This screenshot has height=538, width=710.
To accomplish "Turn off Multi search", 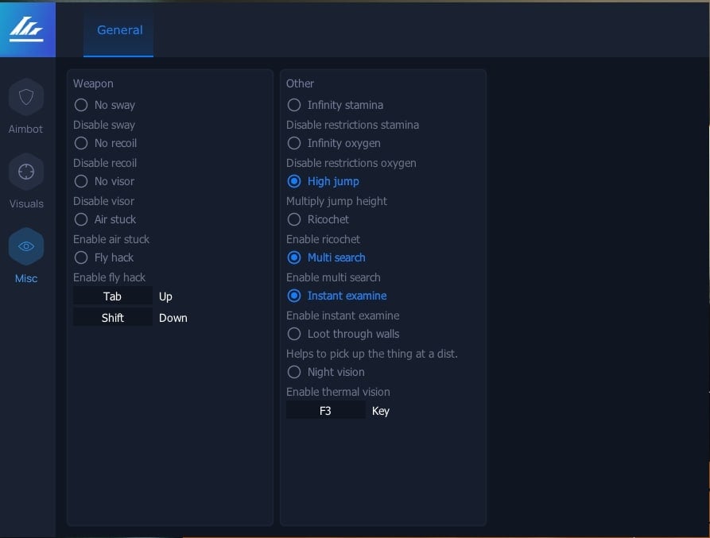I will (294, 257).
